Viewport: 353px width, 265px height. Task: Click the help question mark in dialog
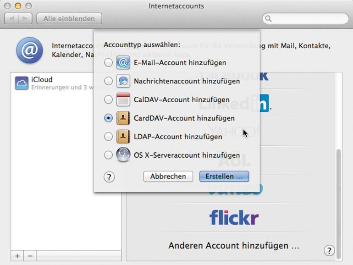(109, 177)
